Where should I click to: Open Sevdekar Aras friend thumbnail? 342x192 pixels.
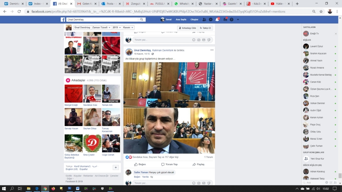point(92,94)
